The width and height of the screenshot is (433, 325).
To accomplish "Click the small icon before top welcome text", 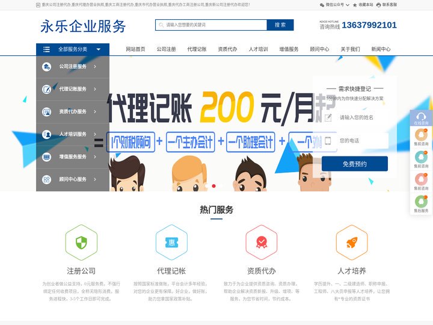I will 38,5.
